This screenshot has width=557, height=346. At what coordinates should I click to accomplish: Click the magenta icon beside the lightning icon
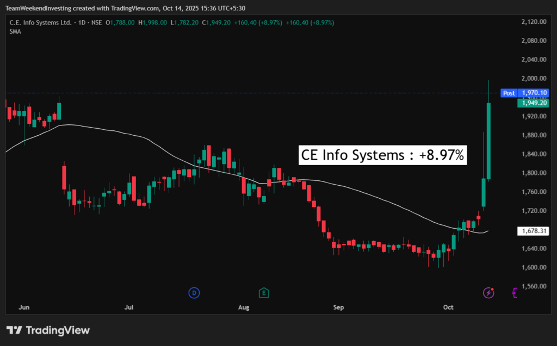(x=514, y=293)
